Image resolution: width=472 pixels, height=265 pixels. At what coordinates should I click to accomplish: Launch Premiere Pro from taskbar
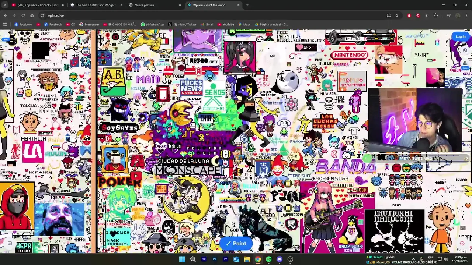pyautogui.click(x=225, y=259)
